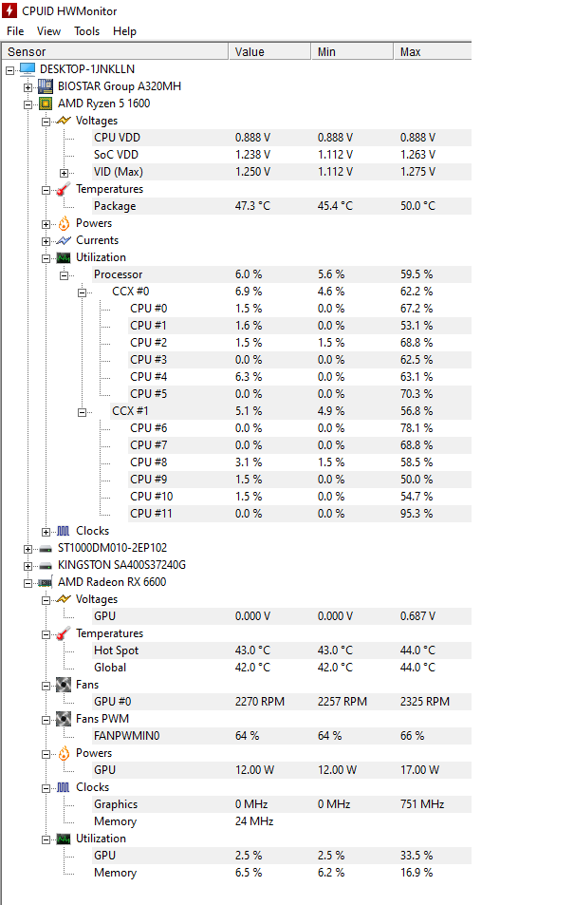Collapse the Fans PWM section
This screenshot has width=574, height=905.
click(x=46, y=721)
